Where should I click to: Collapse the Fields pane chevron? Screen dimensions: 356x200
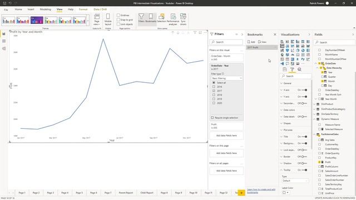(353, 34)
